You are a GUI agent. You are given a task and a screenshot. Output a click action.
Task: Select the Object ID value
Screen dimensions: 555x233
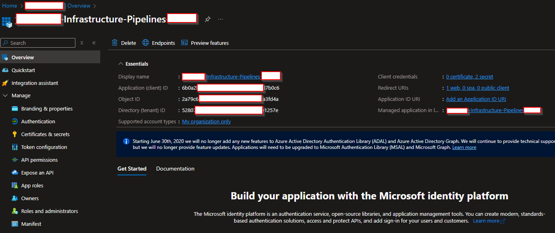coord(230,99)
